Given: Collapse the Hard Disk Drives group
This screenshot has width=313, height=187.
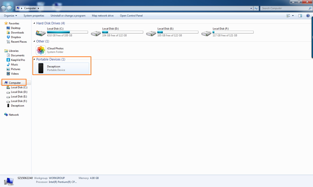Looking at the screenshot, I should (35, 23).
